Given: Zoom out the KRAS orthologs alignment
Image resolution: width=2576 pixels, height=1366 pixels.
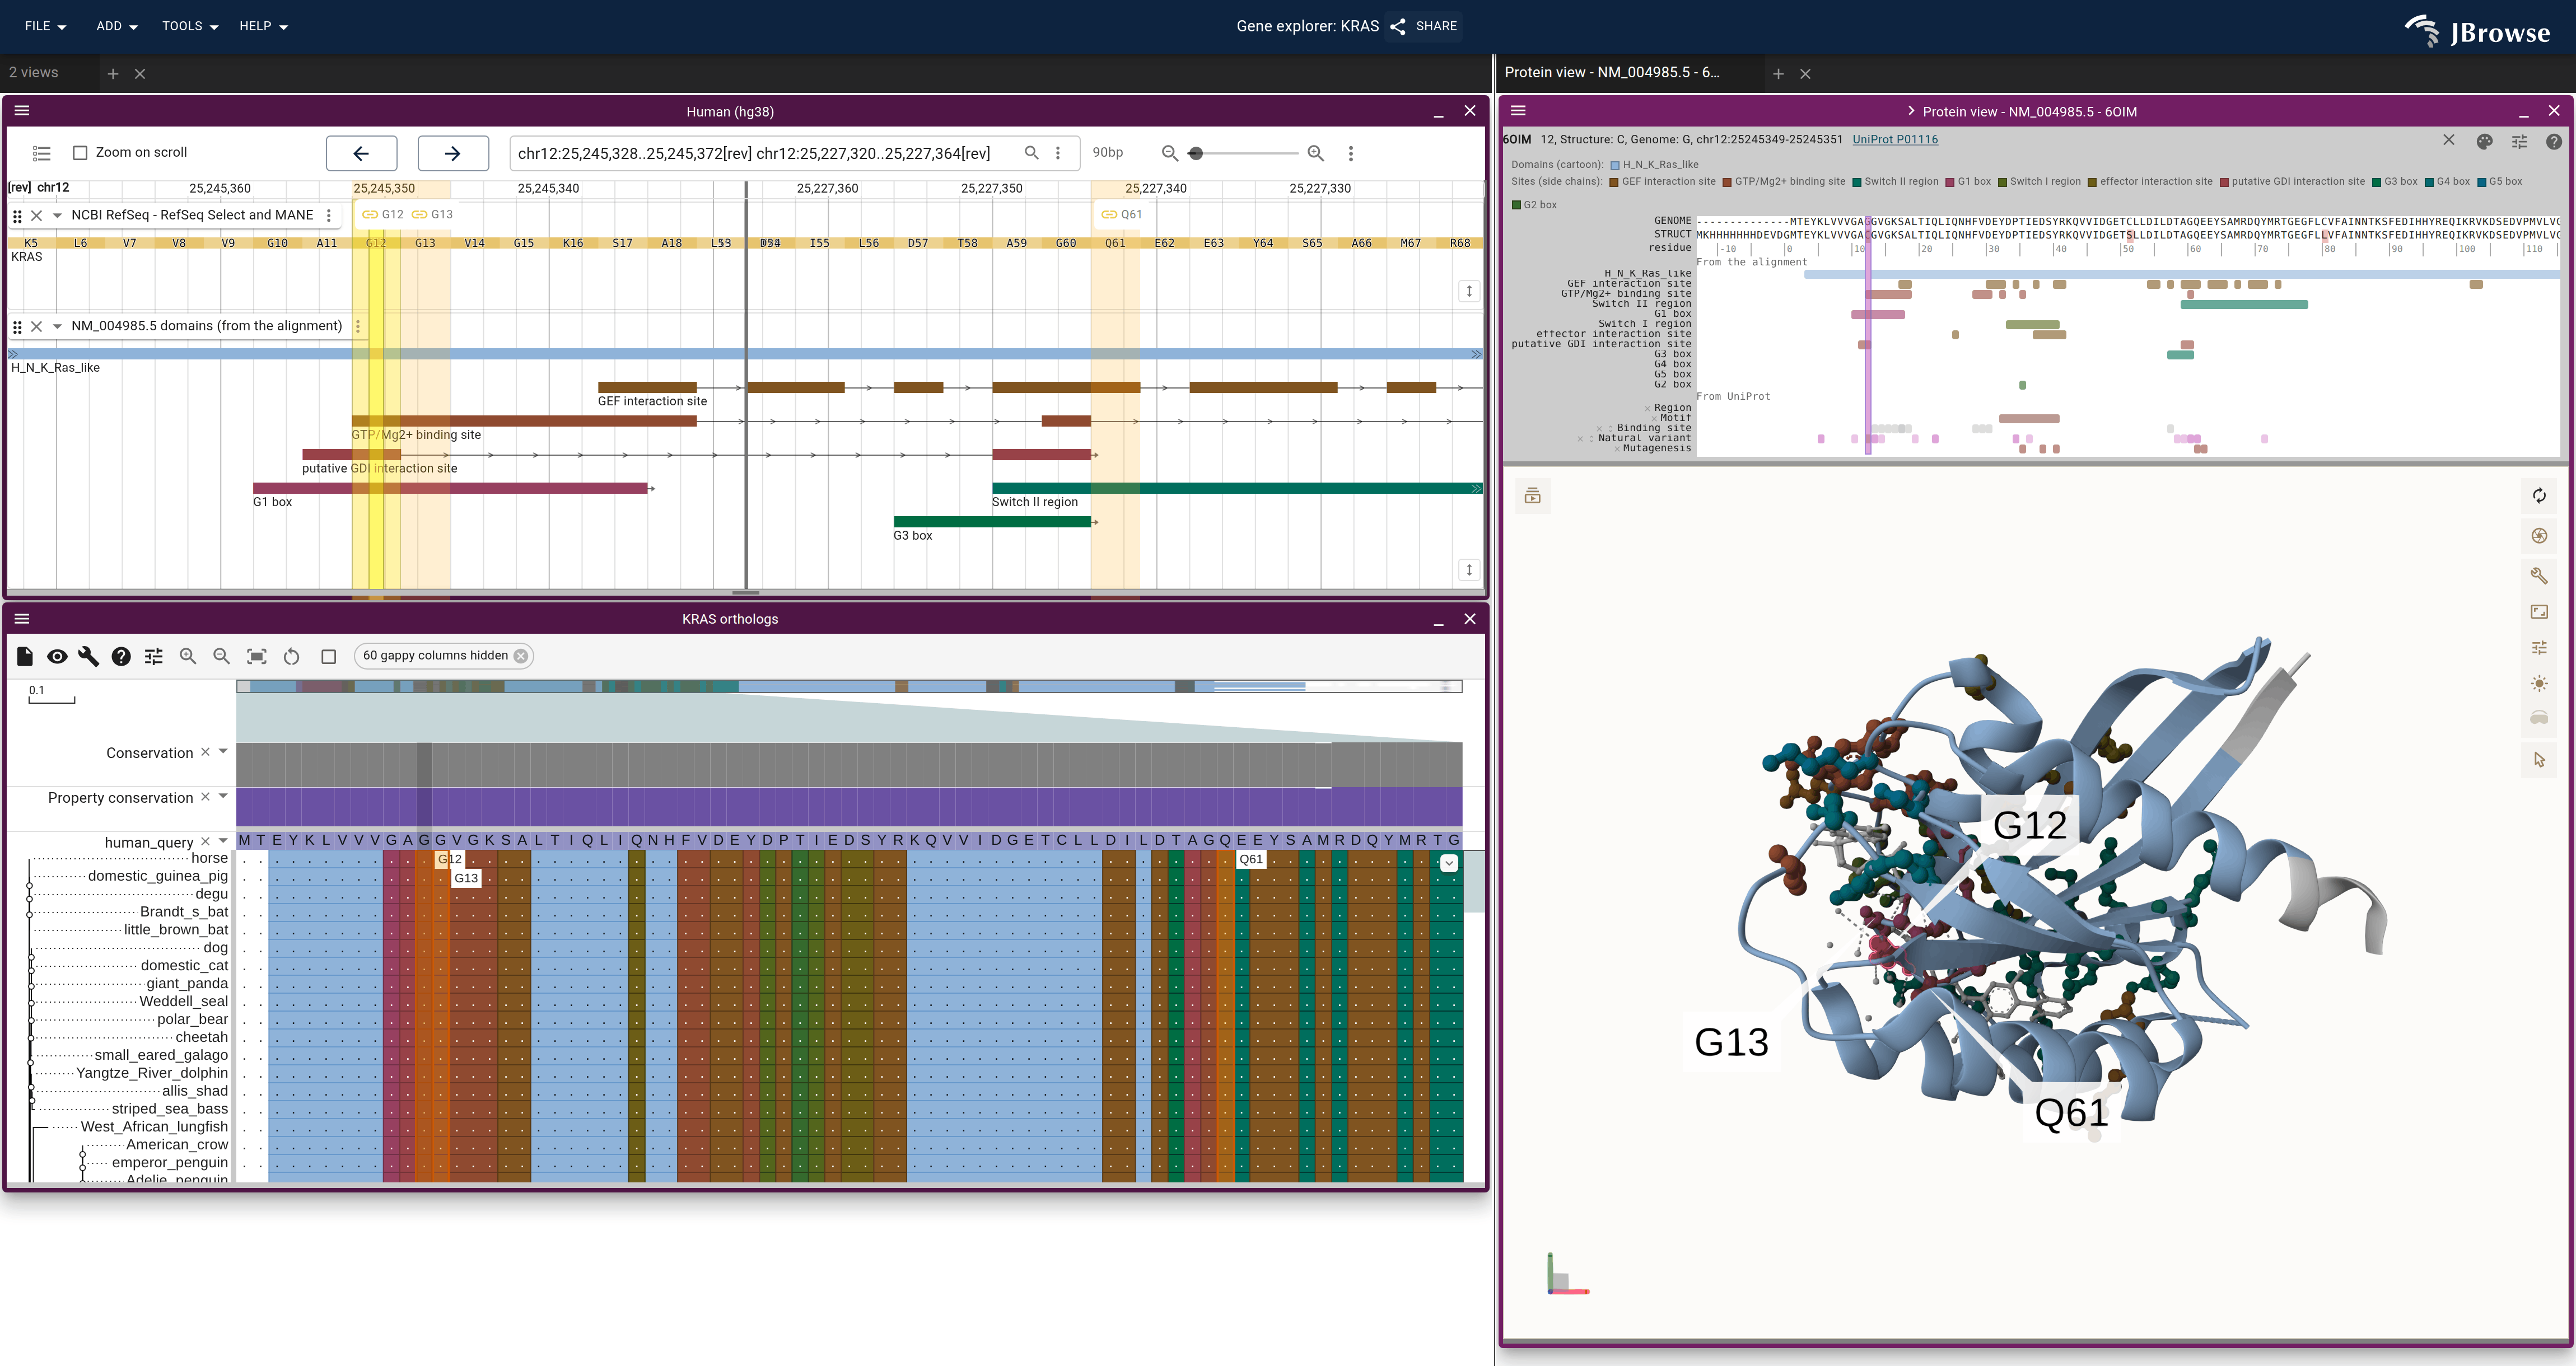Looking at the screenshot, I should click(221, 656).
